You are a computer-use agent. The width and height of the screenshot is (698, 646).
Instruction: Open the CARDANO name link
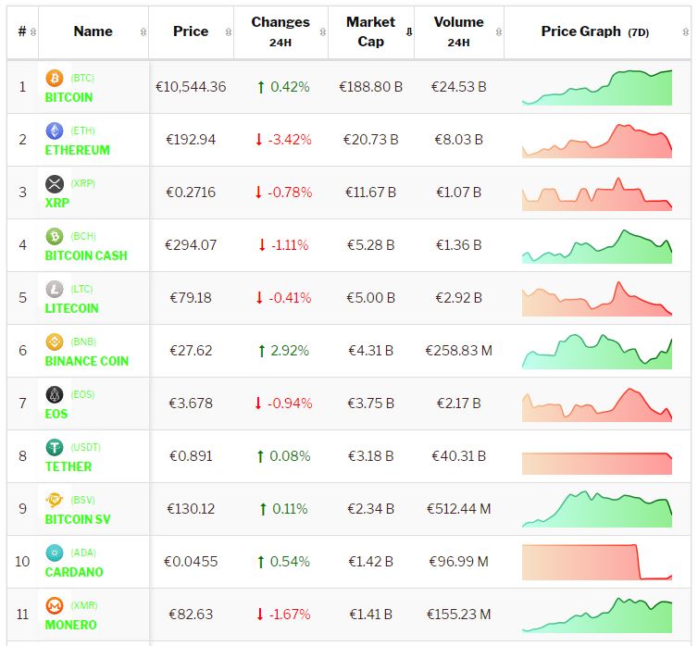click(x=74, y=572)
